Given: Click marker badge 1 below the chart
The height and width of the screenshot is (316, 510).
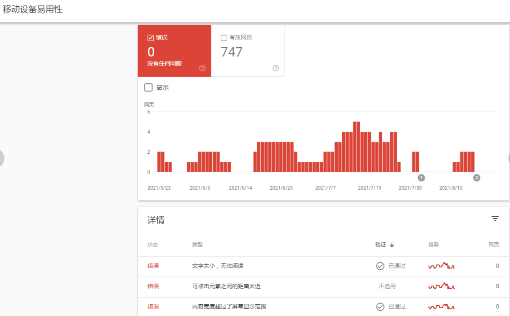Looking at the screenshot, I should [421, 178].
